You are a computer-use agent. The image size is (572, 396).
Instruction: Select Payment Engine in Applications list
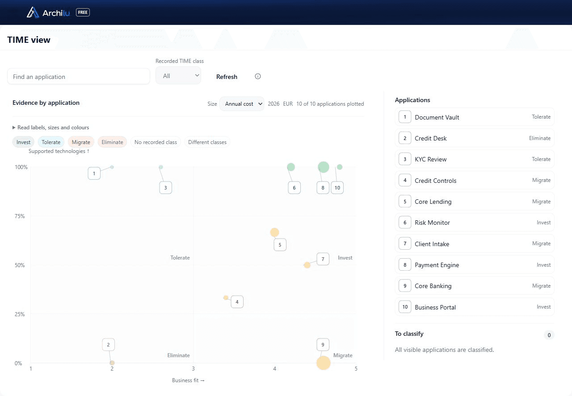click(475, 265)
